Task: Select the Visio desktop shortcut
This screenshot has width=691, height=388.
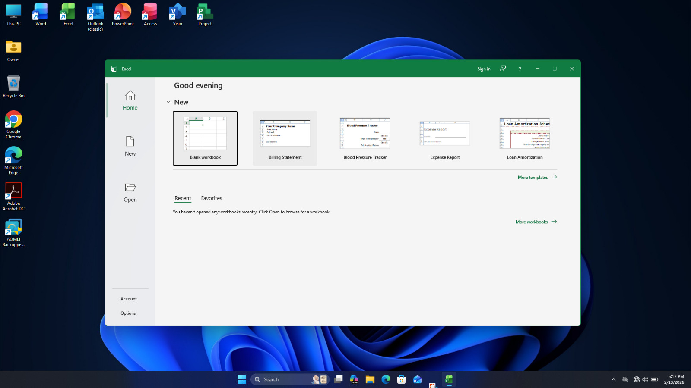Action: (178, 15)
